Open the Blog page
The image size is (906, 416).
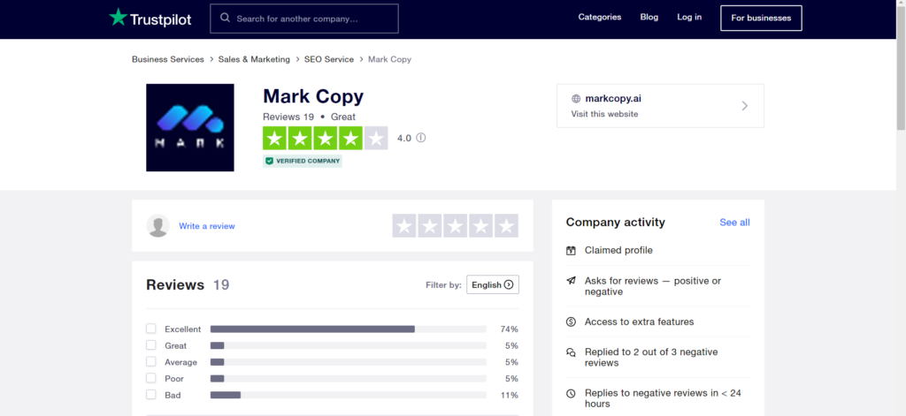pos(649,18)
